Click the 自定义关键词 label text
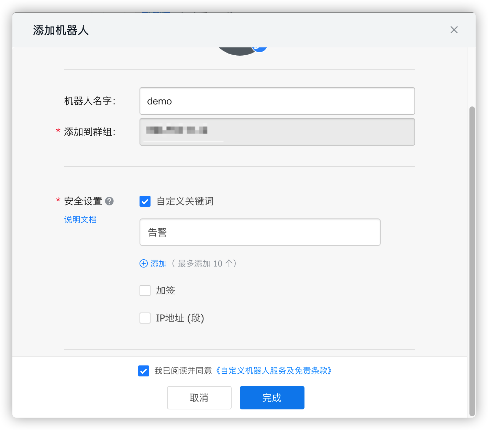Image resolution: width=488 pixels, height=430 pixels. [185, 201]
